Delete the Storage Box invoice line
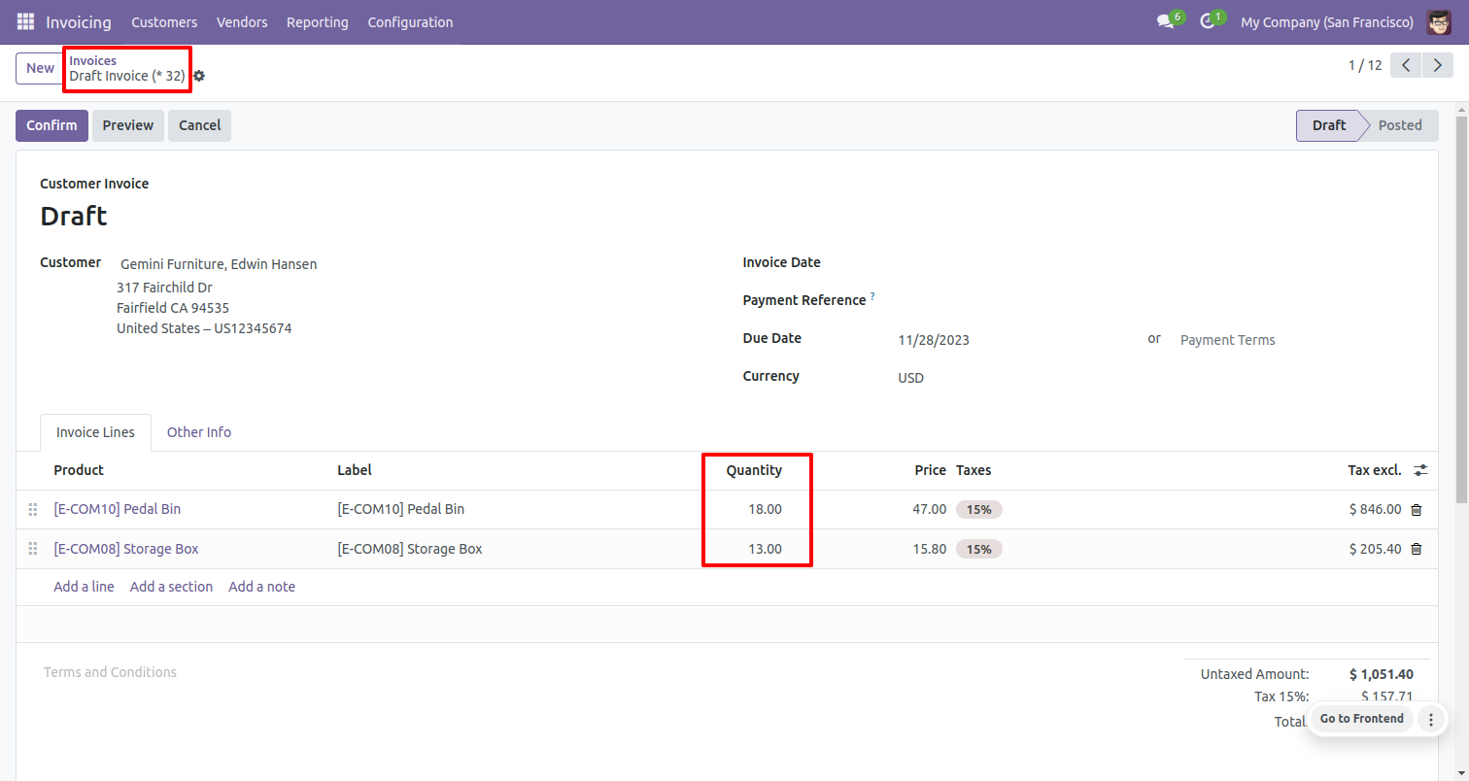 (1416, 549)
